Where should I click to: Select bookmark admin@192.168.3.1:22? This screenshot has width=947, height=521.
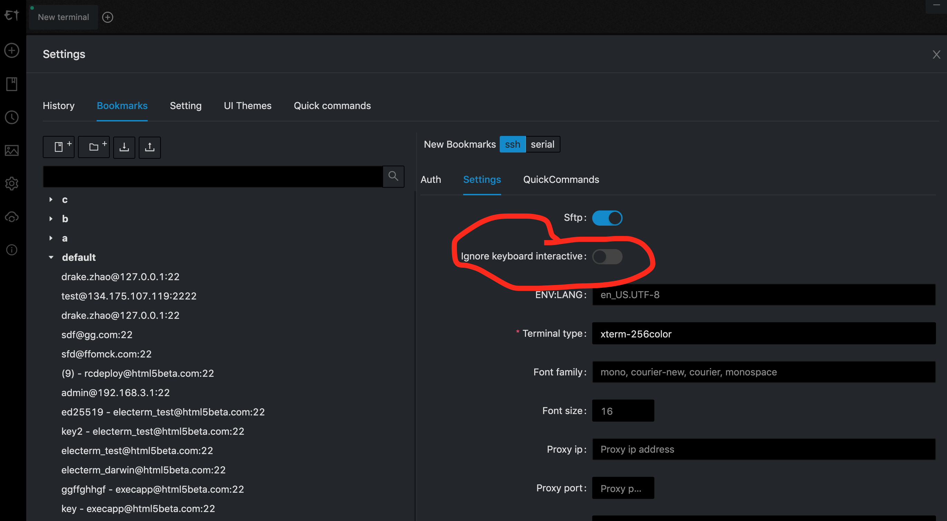click(115, 392)
